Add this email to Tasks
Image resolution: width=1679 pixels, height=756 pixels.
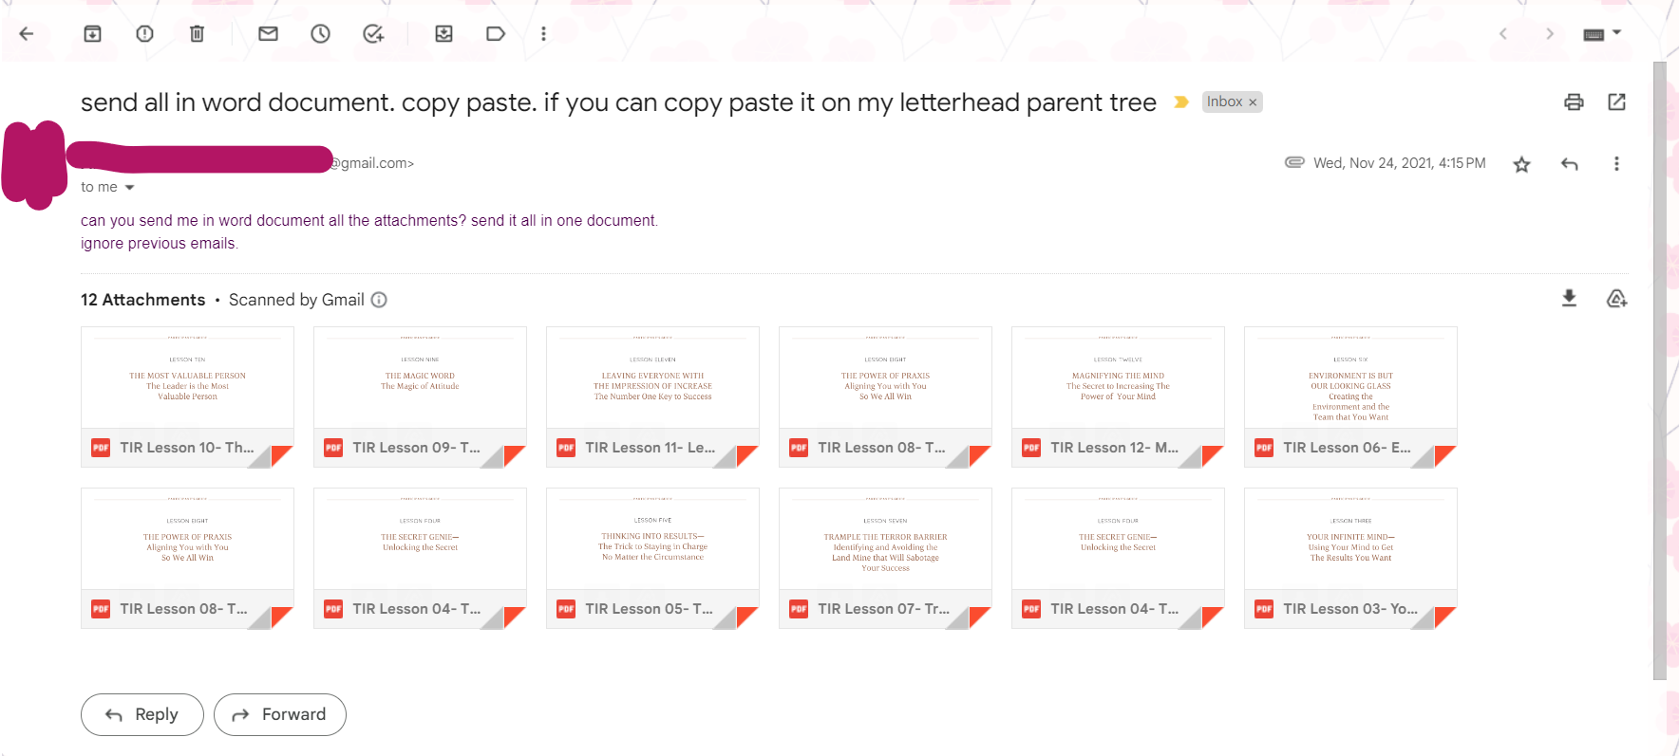point(373,34)
